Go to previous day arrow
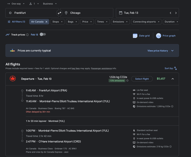This screenshot has height=157, width=191. pyautogui.click(x=171, y=13)
